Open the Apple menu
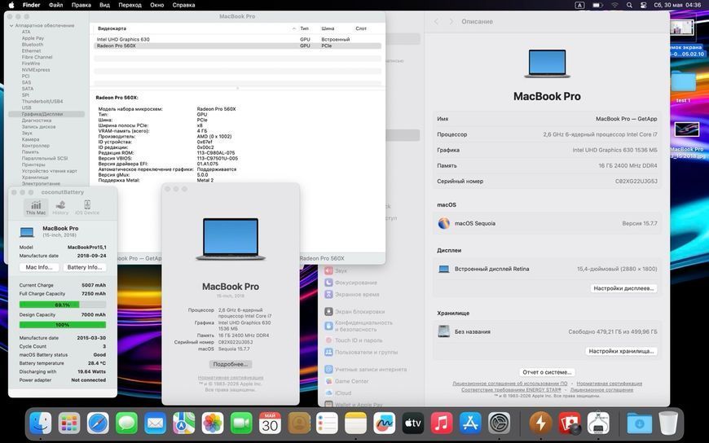The image size is (709, 443). pos(11,5)
